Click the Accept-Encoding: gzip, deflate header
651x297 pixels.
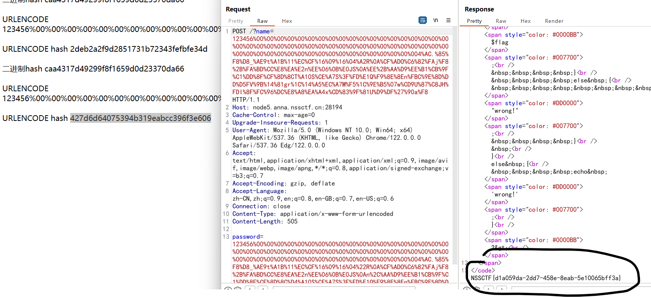click(284, 183)
